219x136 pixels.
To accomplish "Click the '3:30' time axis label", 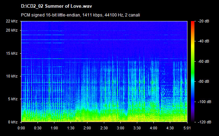I will pyautogui.click(x=137, y=128).
